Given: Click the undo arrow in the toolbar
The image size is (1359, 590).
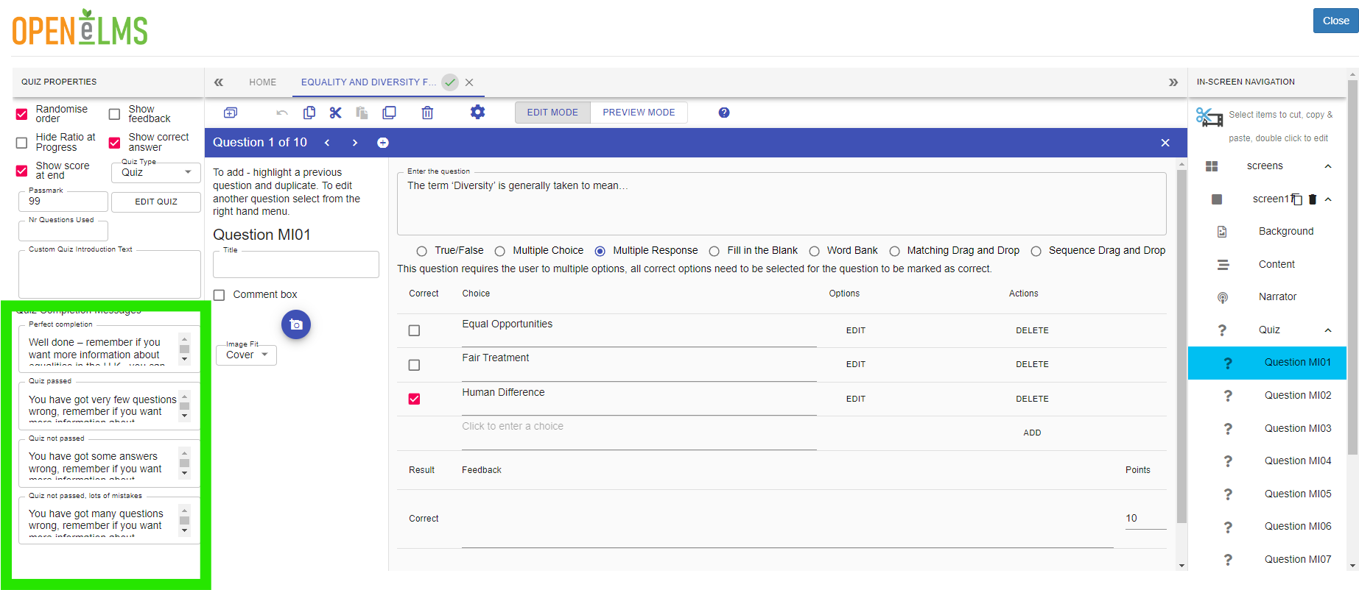Looking at the screenshot, I should tap(282, 113).
